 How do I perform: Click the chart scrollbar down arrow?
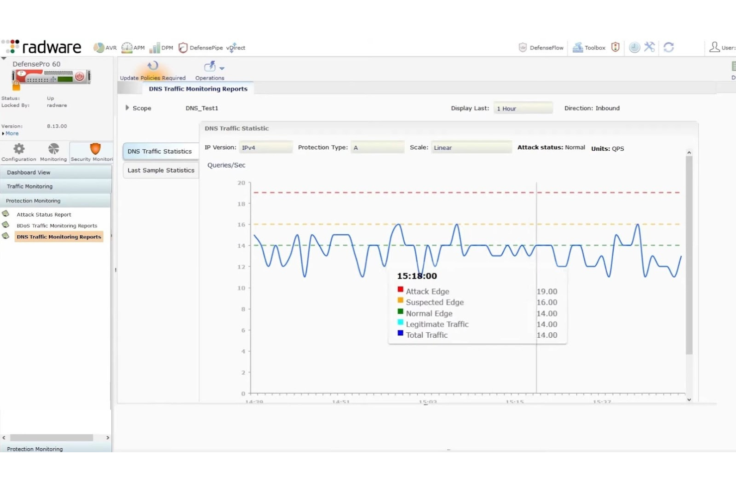[x=689, y=399]
